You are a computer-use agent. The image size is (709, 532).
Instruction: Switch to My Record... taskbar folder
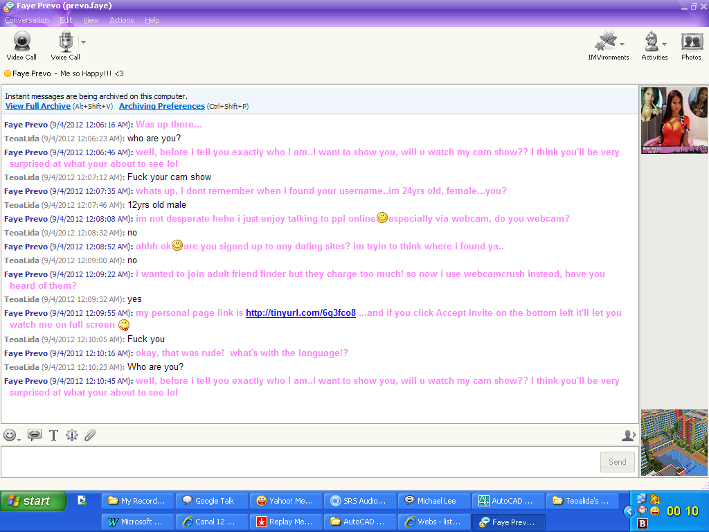pyautogui.click(x=138, y=501)
